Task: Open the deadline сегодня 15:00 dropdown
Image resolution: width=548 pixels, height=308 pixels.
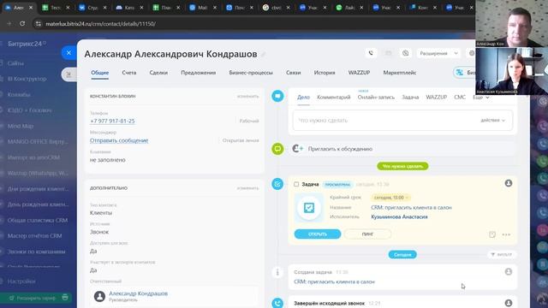Action: coord(390,198)
